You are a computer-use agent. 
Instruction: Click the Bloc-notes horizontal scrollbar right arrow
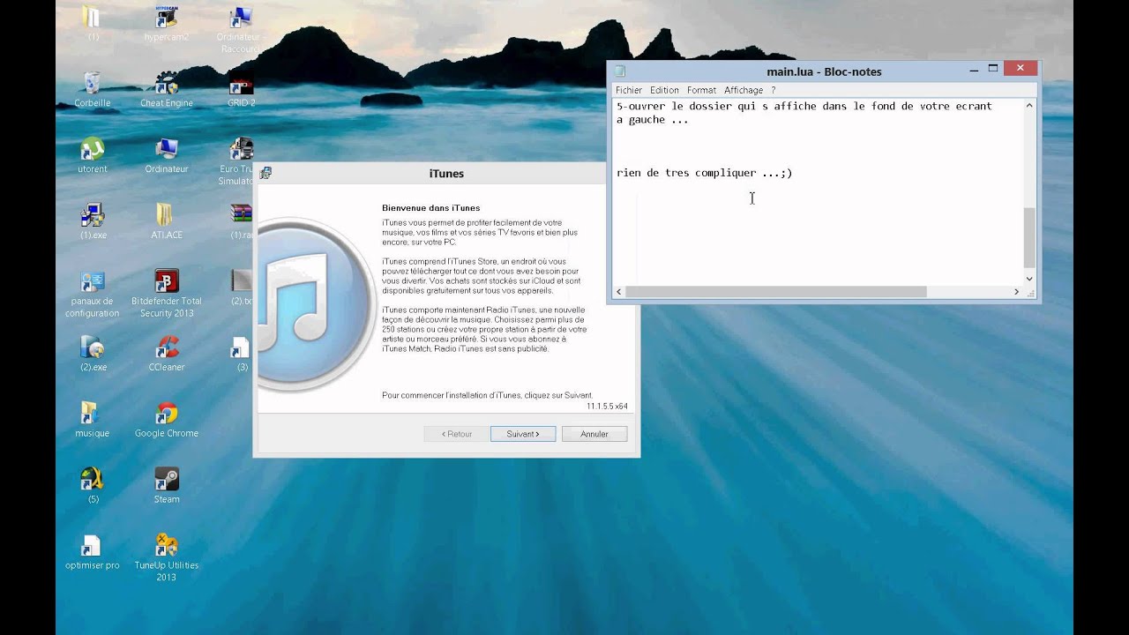point(1016,292)
